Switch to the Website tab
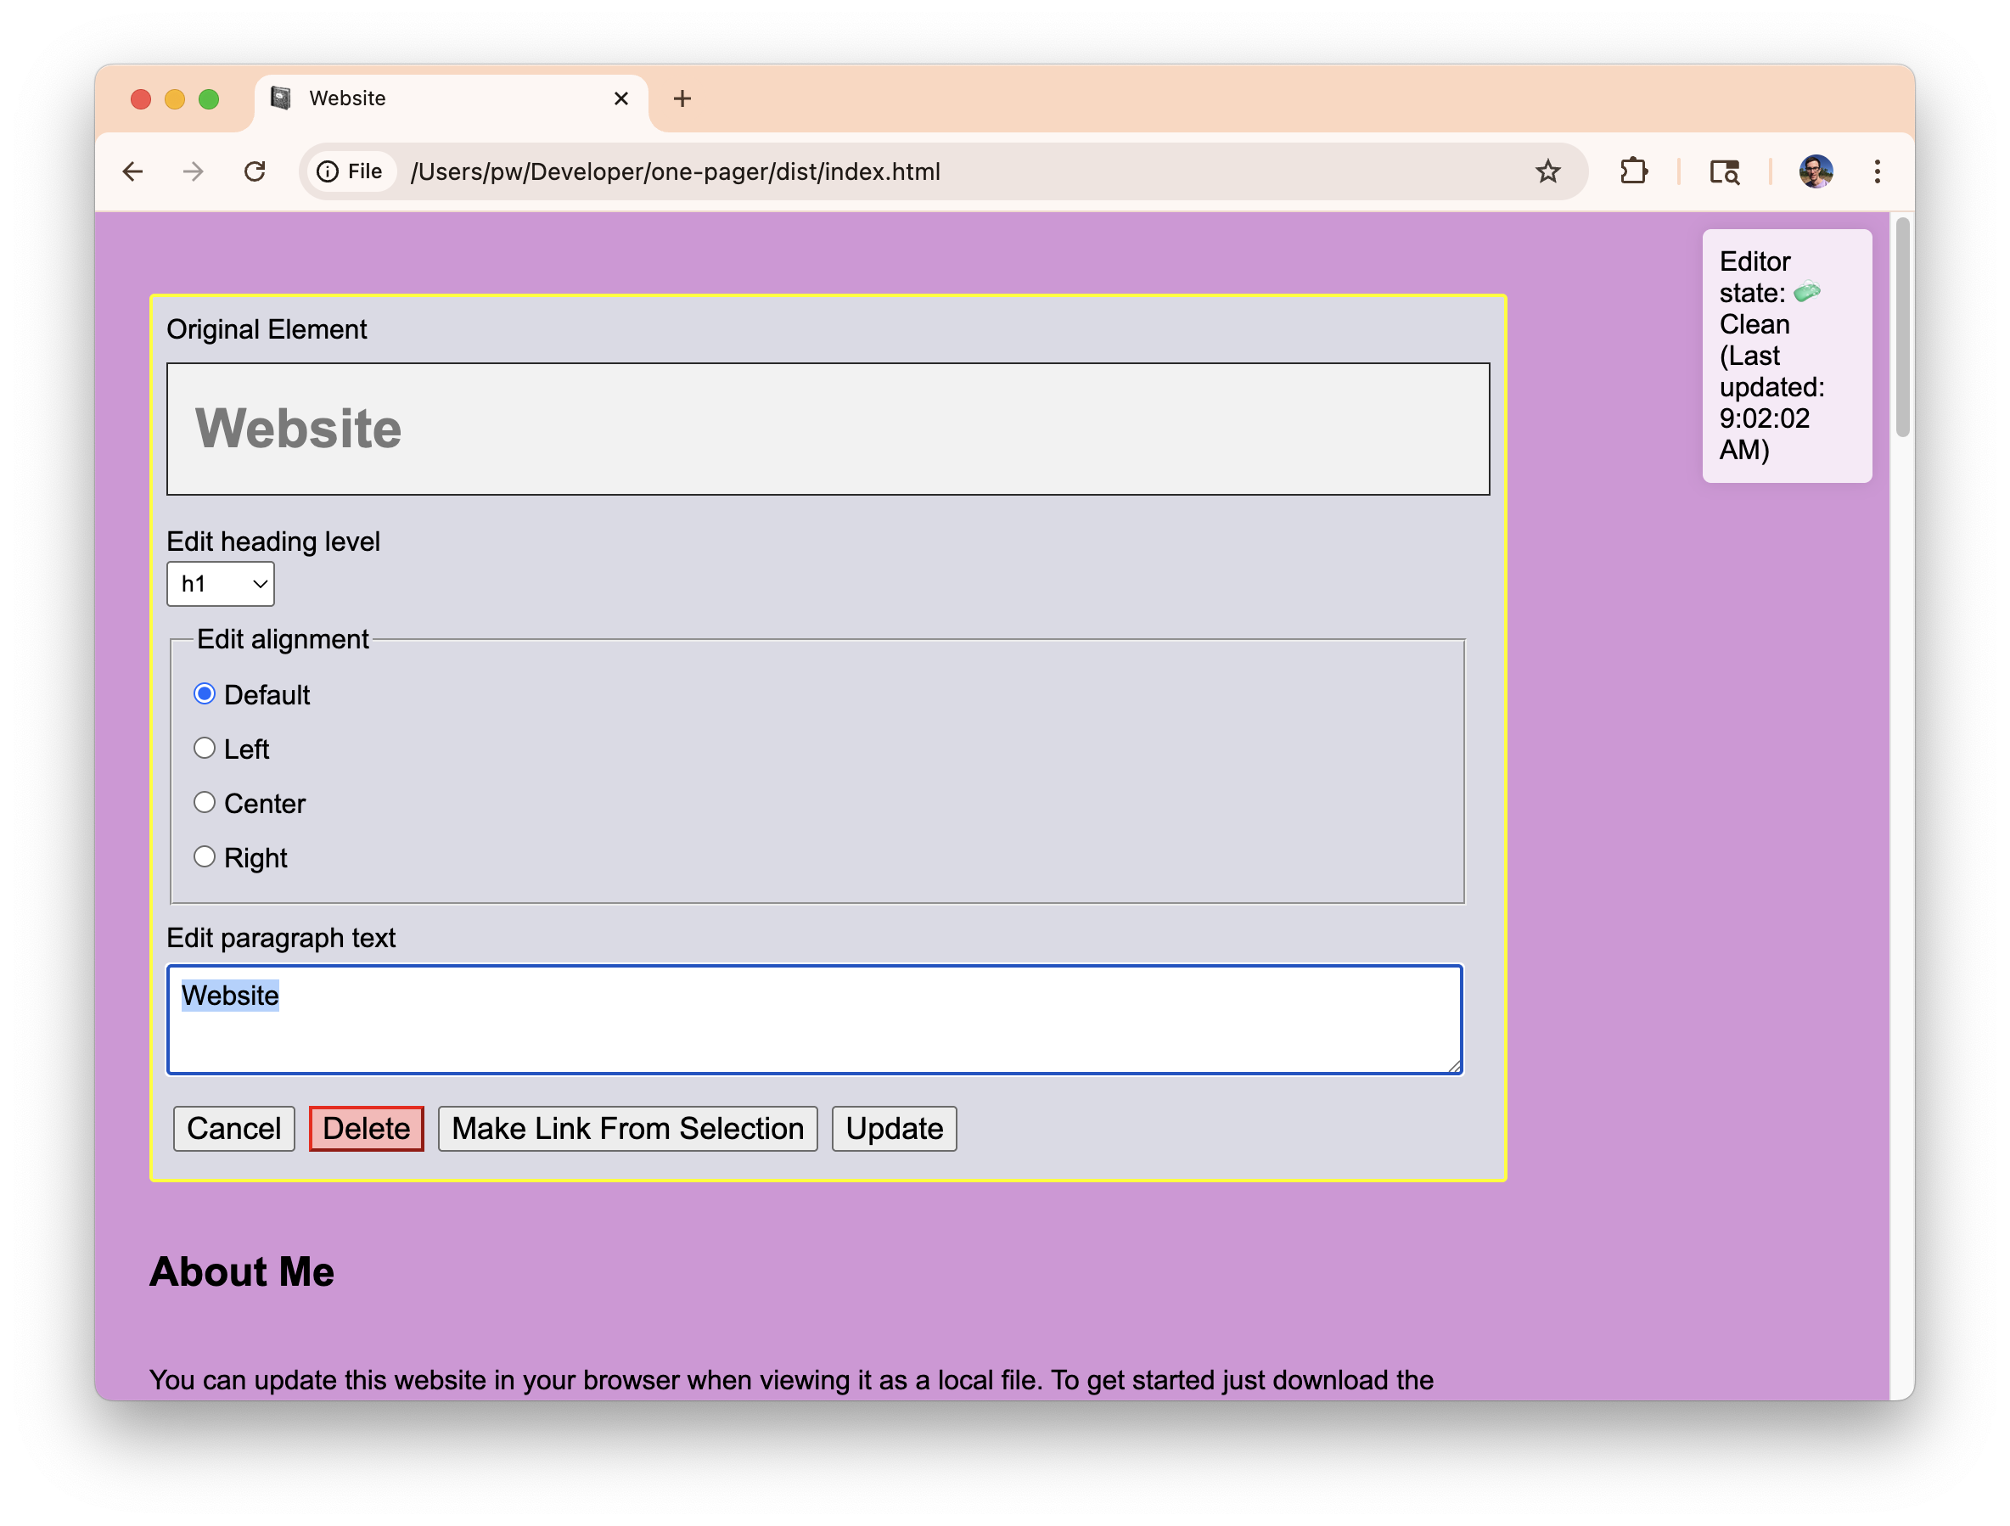Image resolution: width=2010 pixels, height=1526 pixels. 390,98
